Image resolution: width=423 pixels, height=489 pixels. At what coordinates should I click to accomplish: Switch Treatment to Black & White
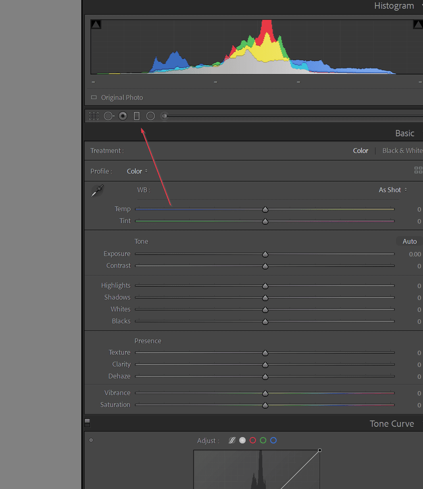402,151
